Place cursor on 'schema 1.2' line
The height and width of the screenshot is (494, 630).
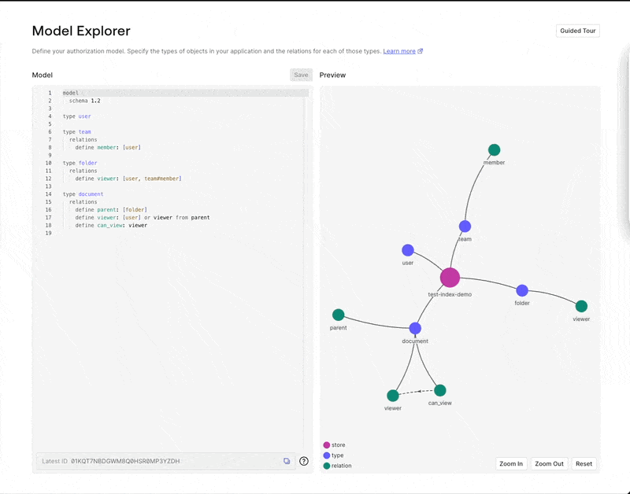pos(85,101)
